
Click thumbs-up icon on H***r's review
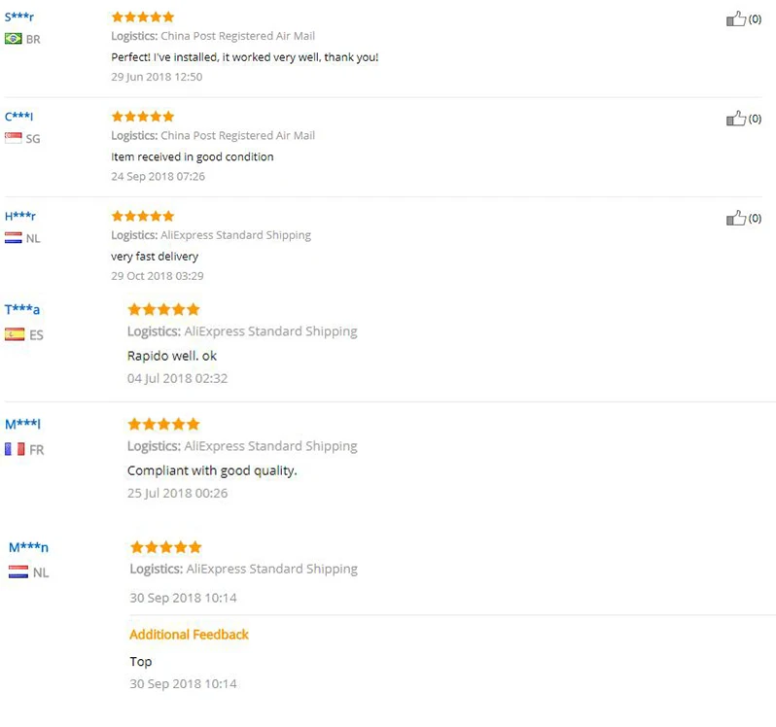pyautogui.click(x=736, y=218)
